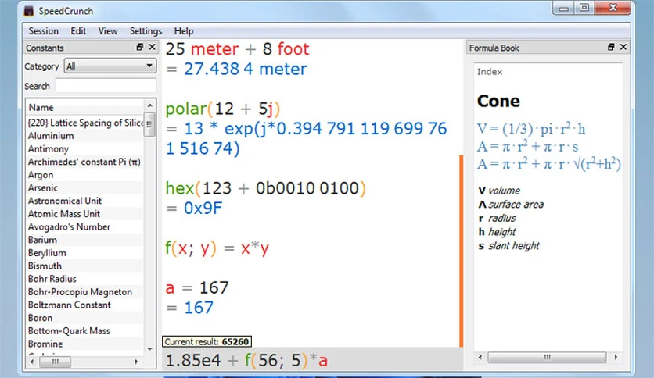Viewport: 654px width, 378px height.
Task: Click cone area formula A = π·r² + π·r·s
Action: pyautogui.click(x=527, y=147)
